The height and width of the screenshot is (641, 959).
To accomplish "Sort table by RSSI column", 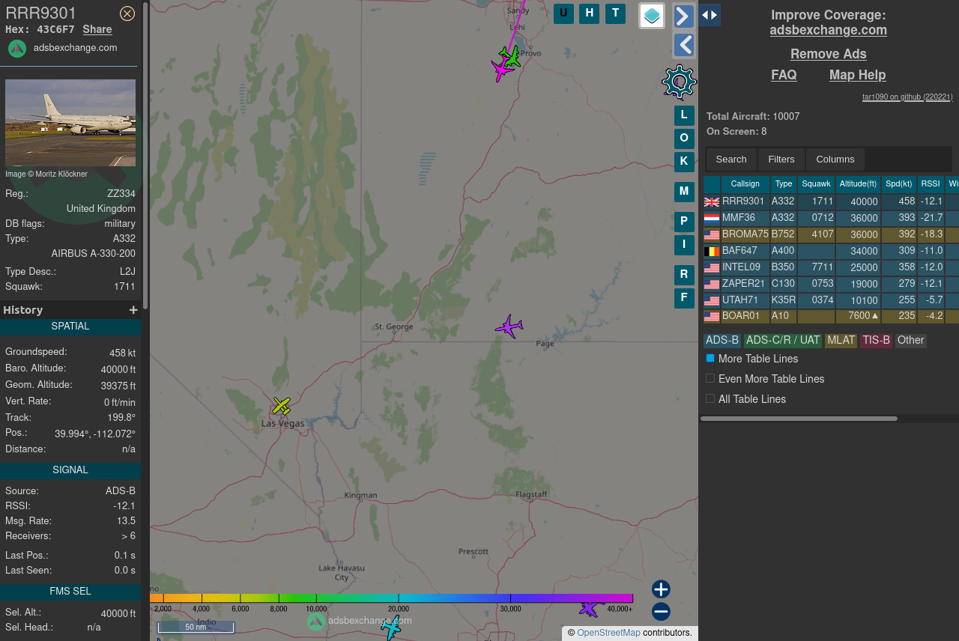I will (931, 184).
